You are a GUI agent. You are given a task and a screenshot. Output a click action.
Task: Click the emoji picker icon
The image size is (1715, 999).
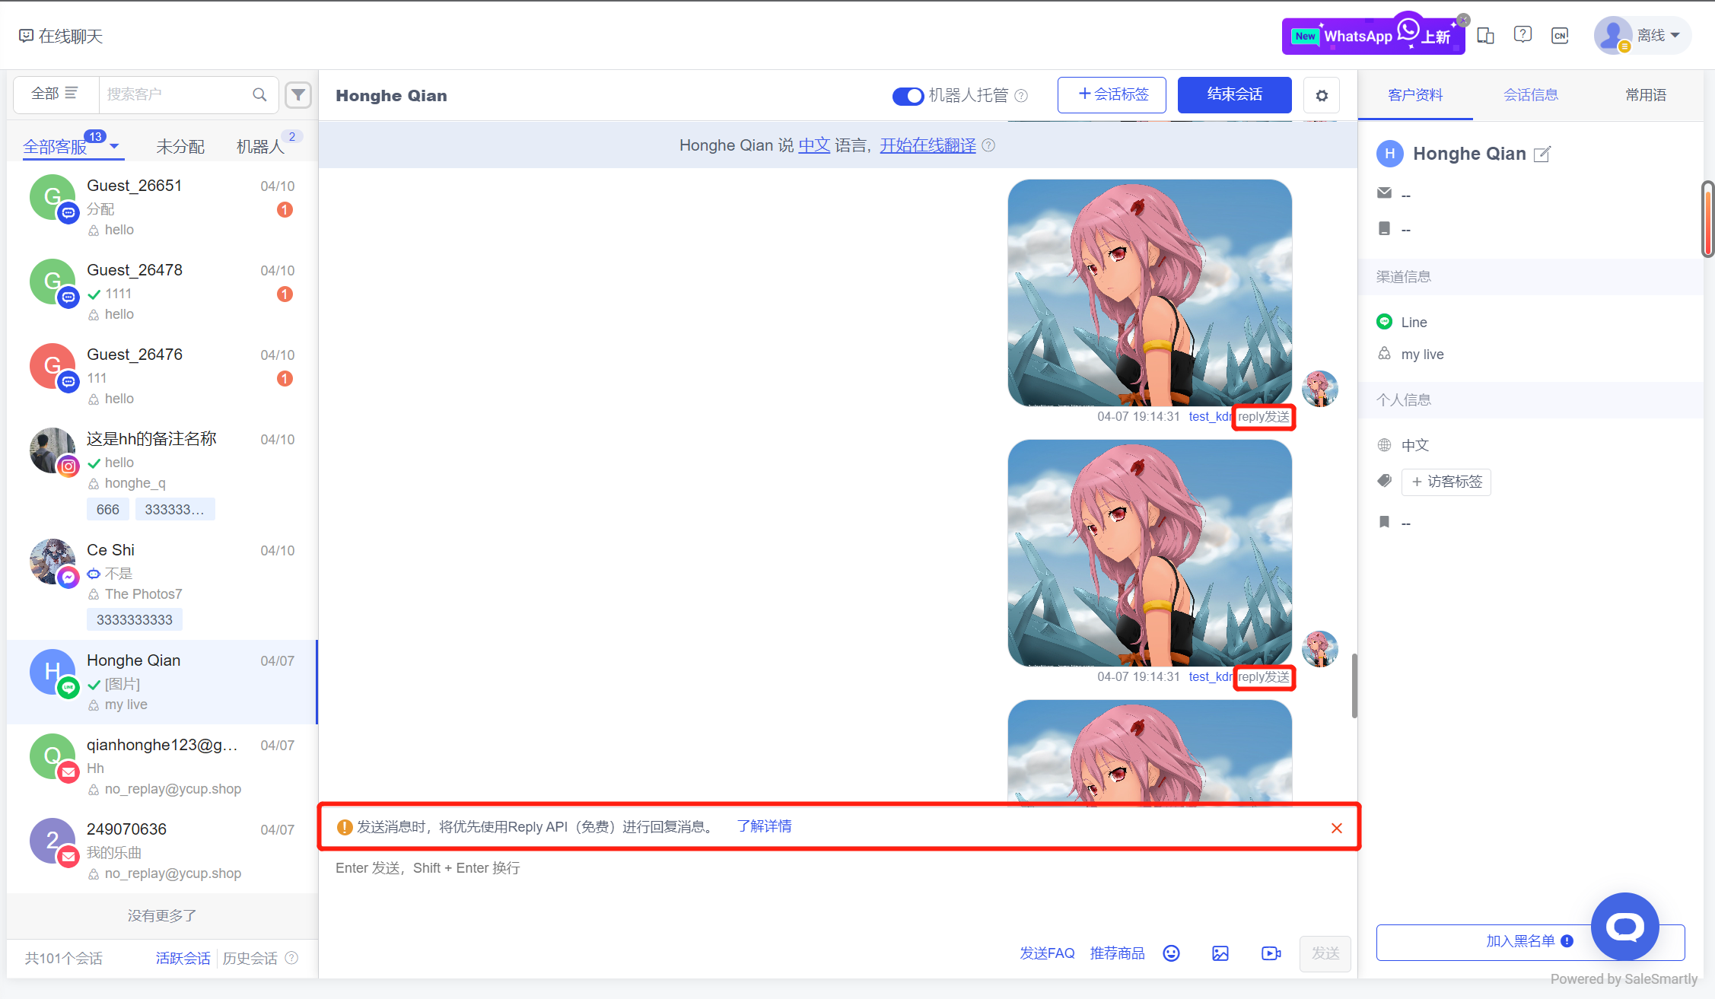coord(1171,953)
